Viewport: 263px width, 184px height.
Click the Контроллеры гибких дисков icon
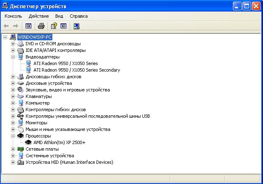pyautogui.click(x=21, y=109)
